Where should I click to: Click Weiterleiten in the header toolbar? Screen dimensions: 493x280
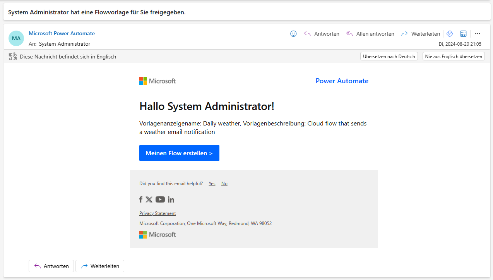[425, 34]
